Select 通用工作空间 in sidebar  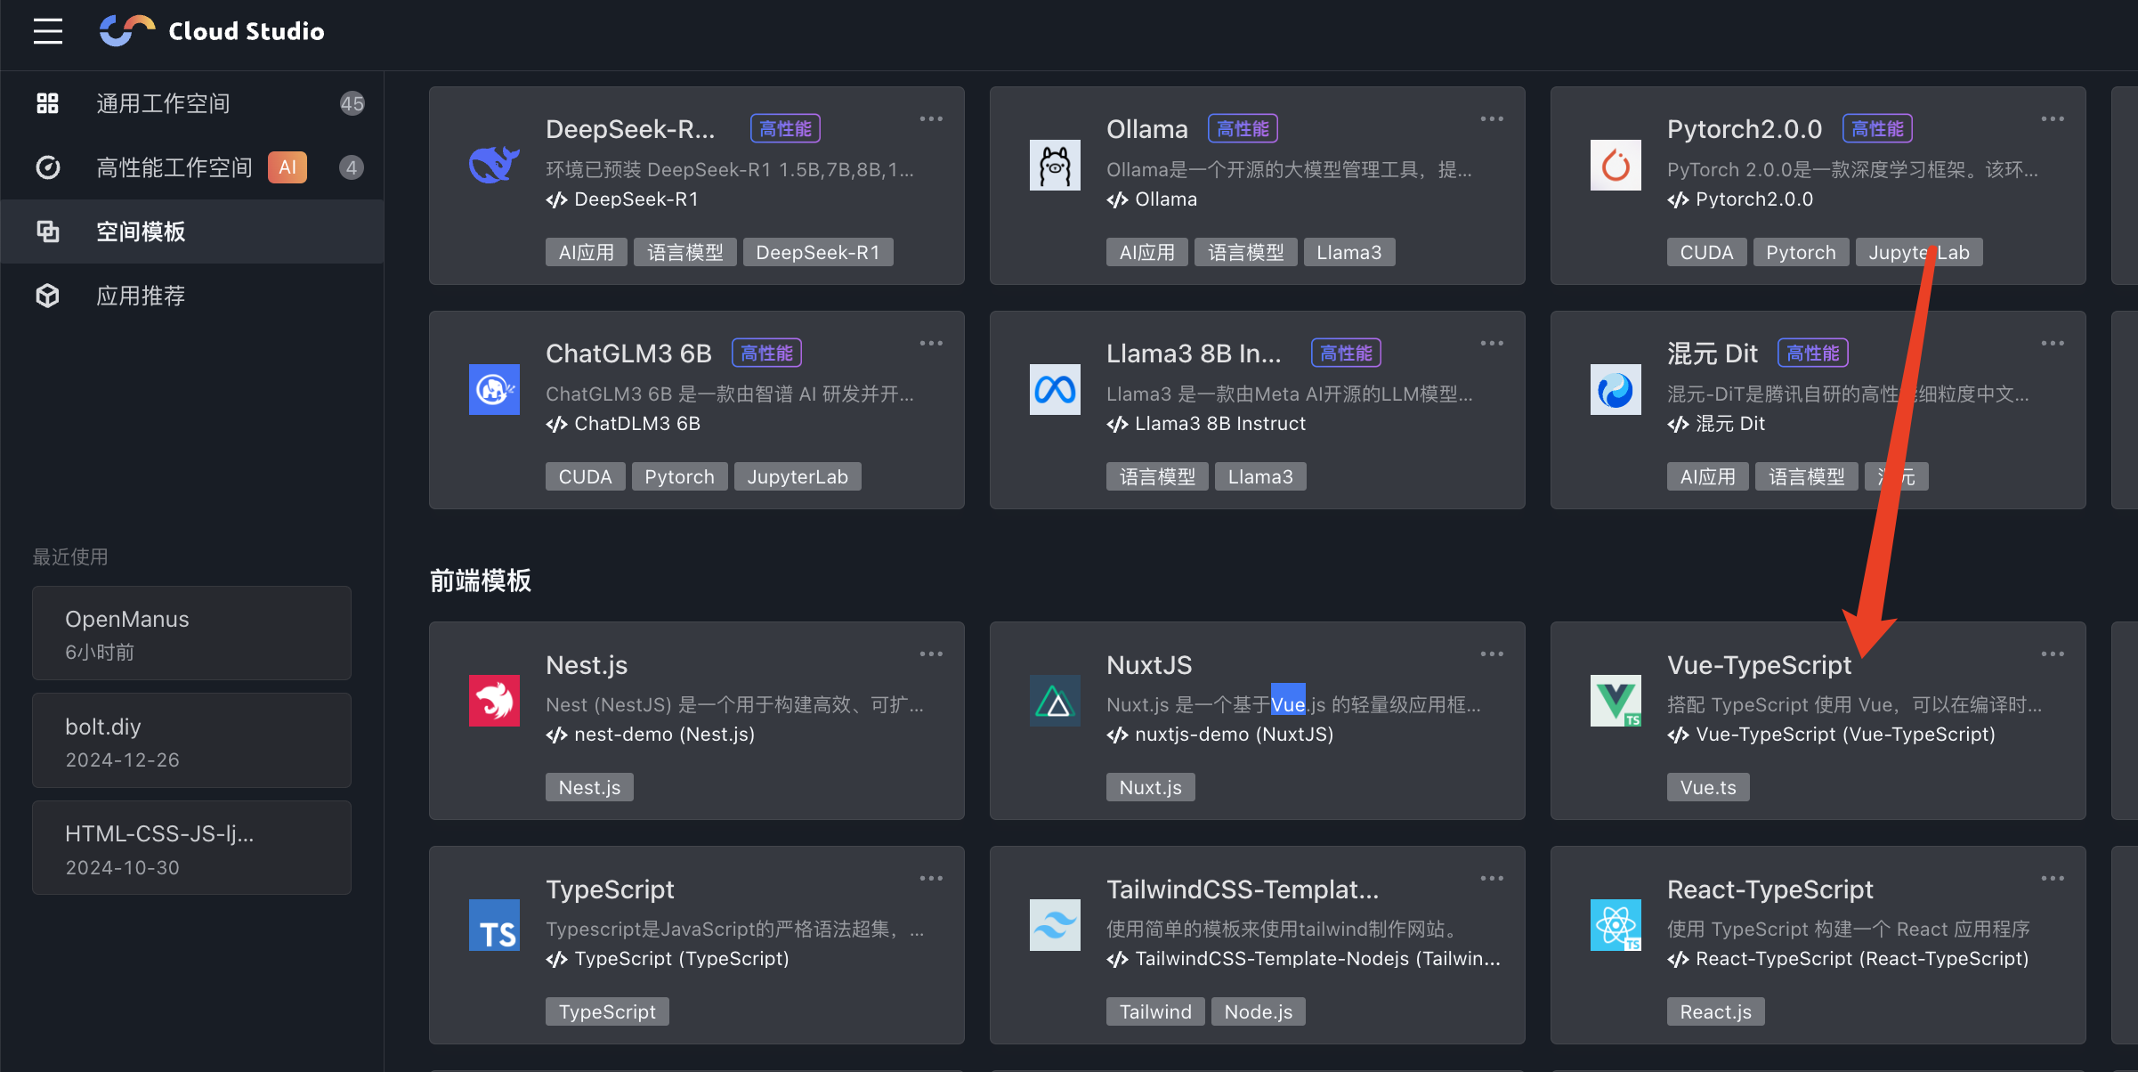(192, 103)
